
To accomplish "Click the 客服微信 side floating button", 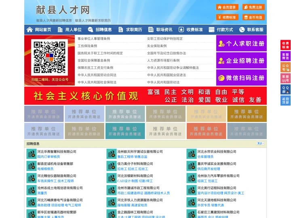I will (285, 56).
